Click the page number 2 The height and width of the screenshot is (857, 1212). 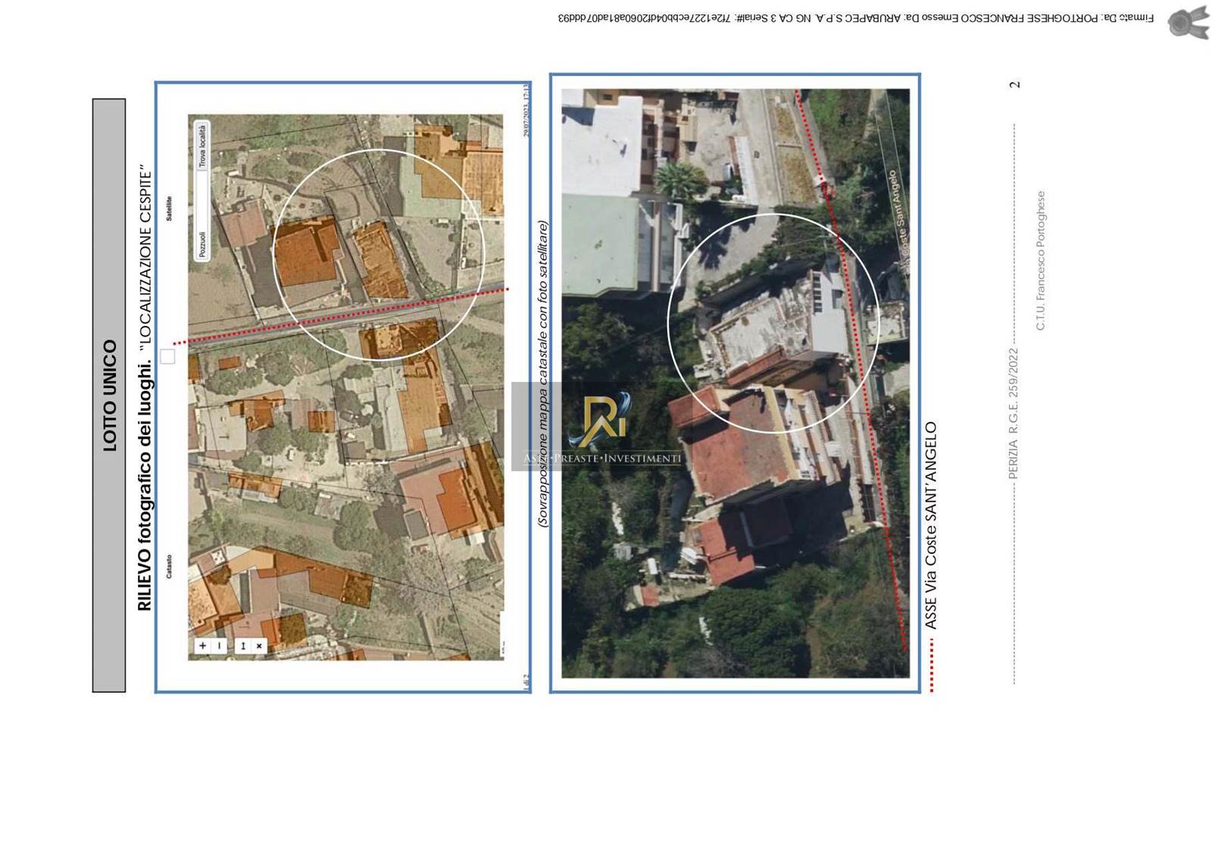pyautogui.click(x=1015, y=84)
